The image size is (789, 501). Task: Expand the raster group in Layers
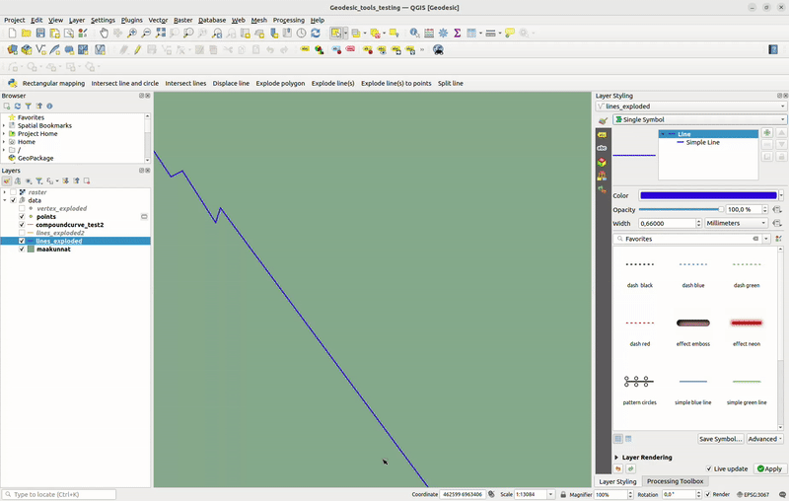coord(5,192)
